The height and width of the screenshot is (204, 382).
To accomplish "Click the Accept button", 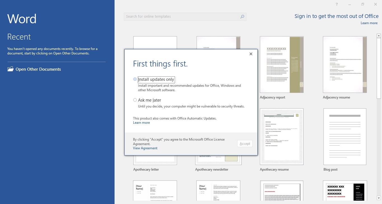I will point(245,143).
